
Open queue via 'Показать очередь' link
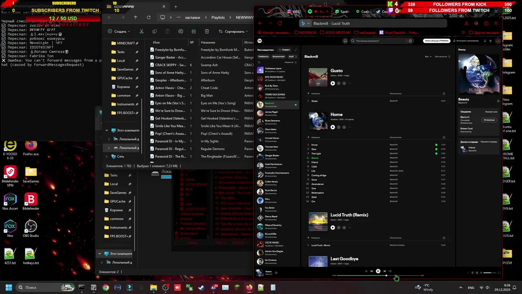point(489,142)
